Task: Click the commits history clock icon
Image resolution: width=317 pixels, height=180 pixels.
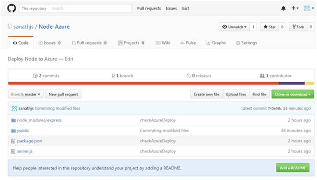Action: click(35, 76)
